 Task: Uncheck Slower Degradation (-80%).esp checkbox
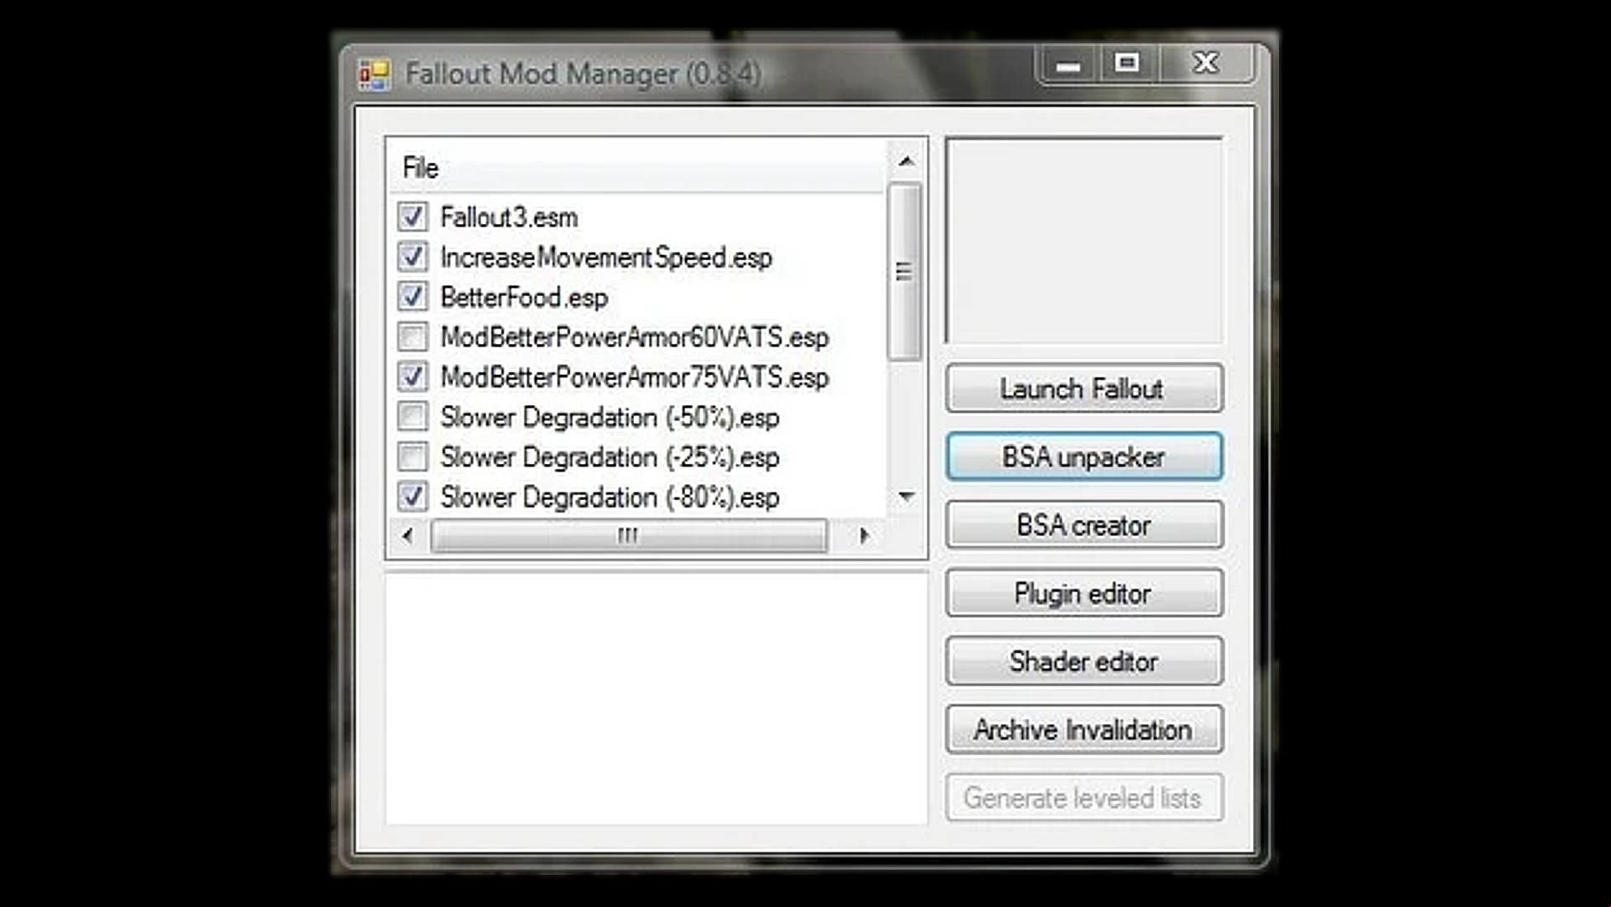(x=412, y=497)
